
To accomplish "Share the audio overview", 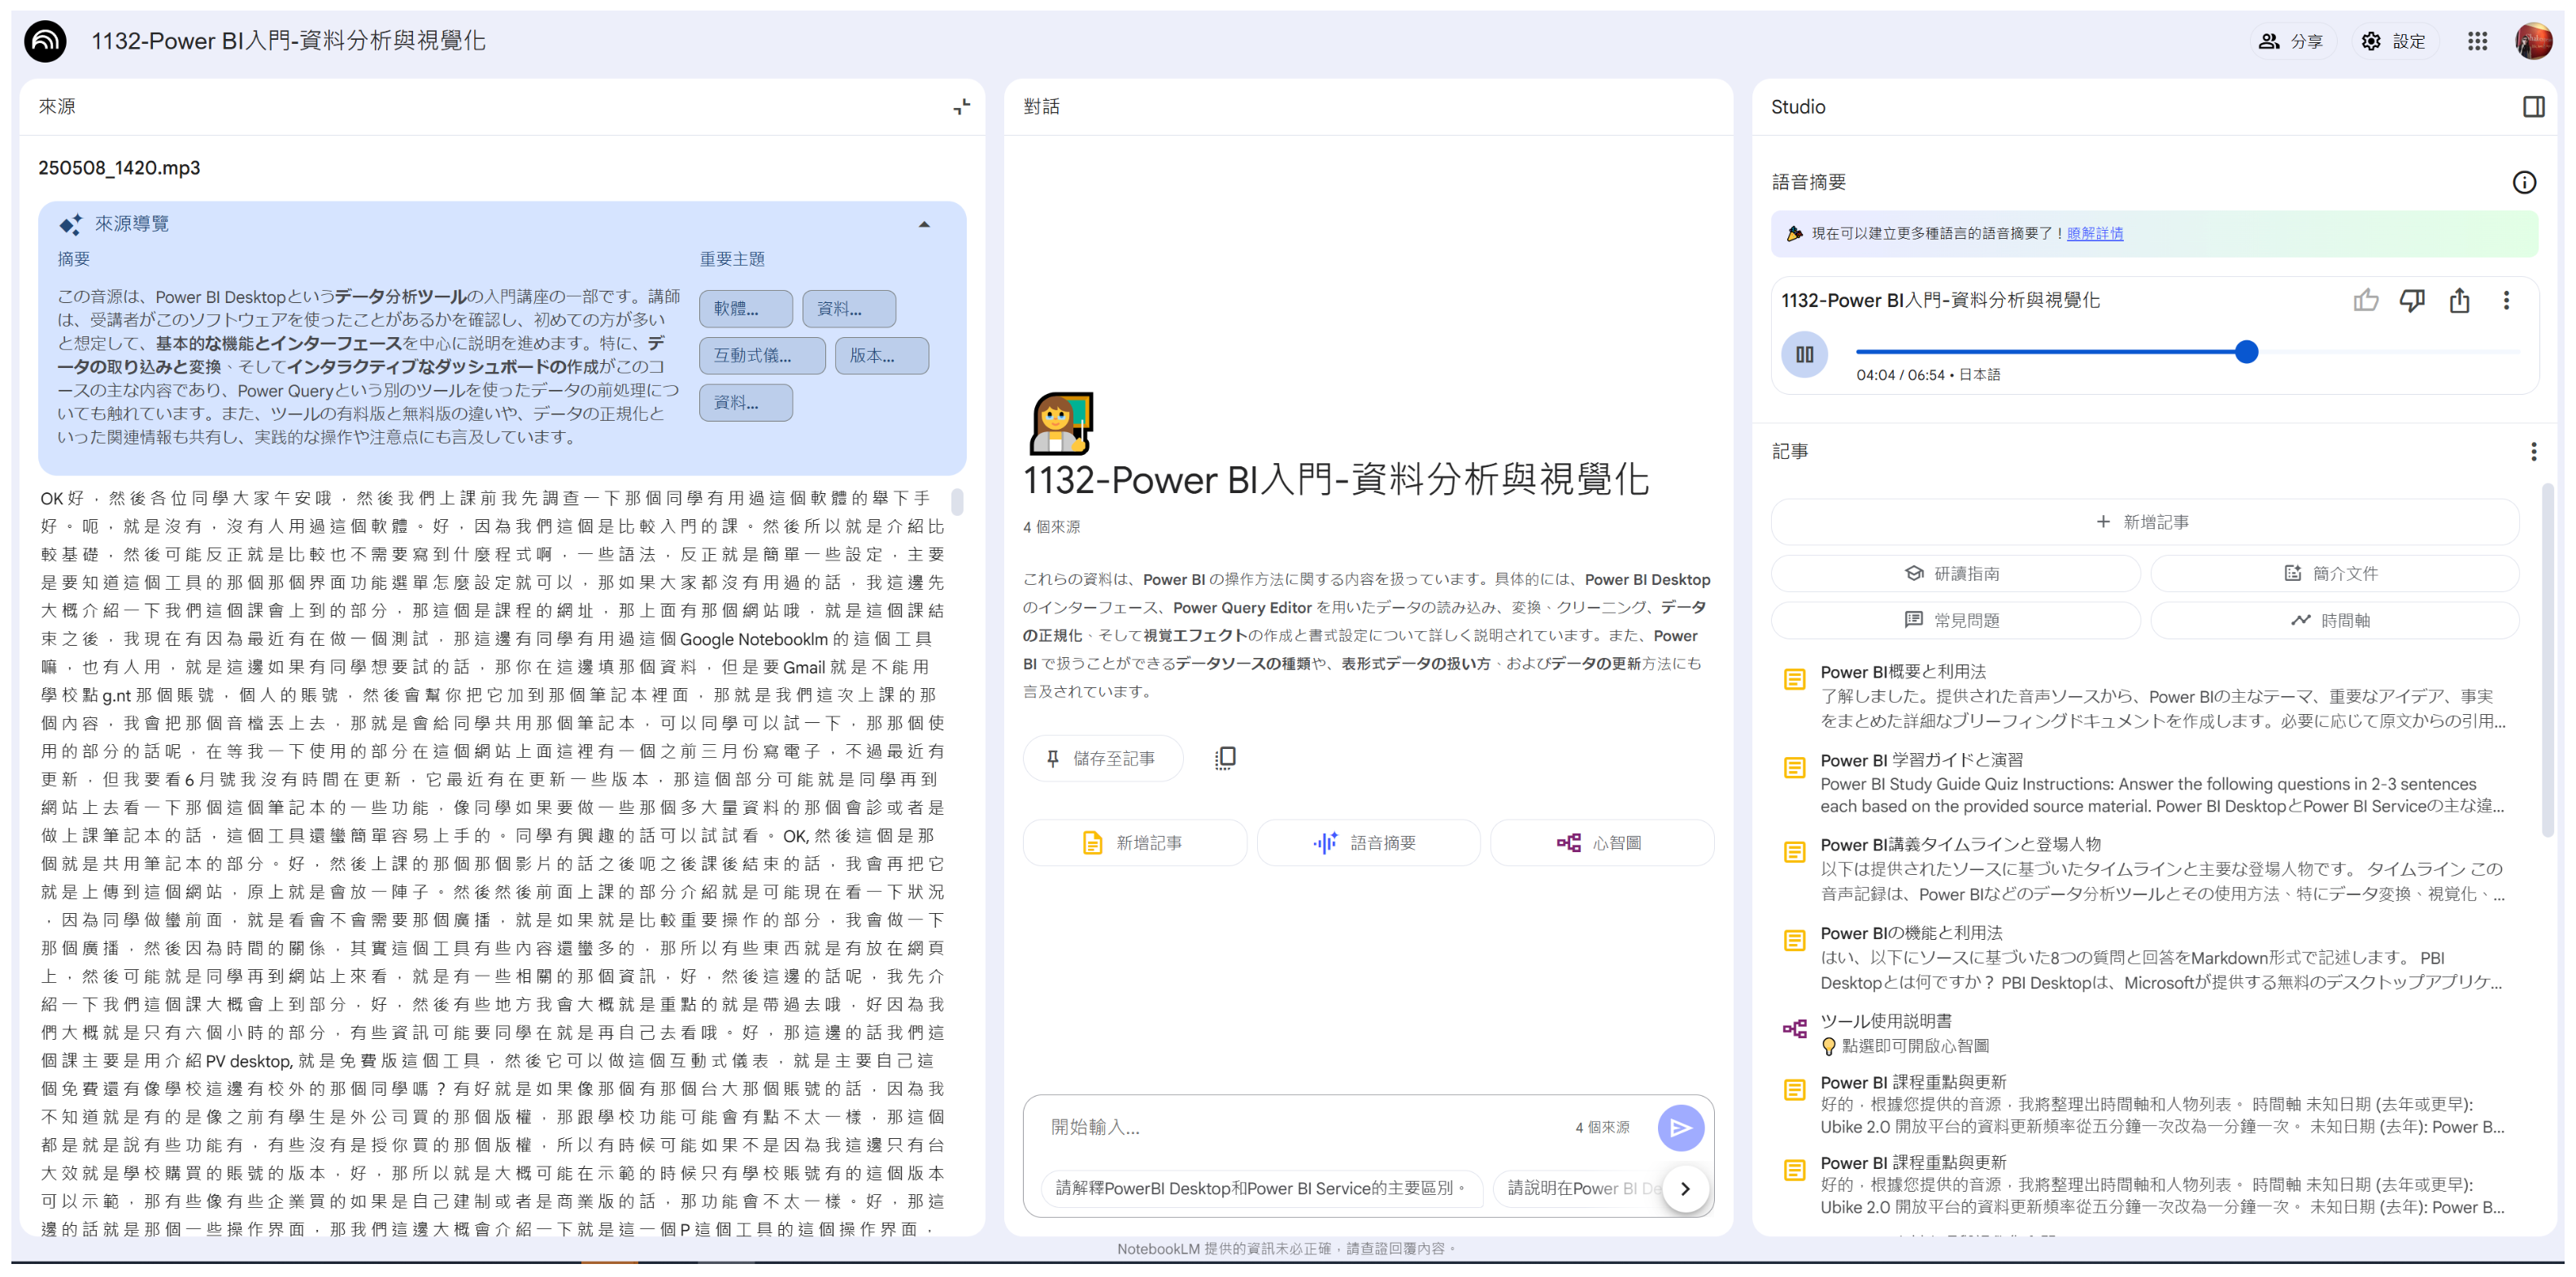I will [2459, 301].
